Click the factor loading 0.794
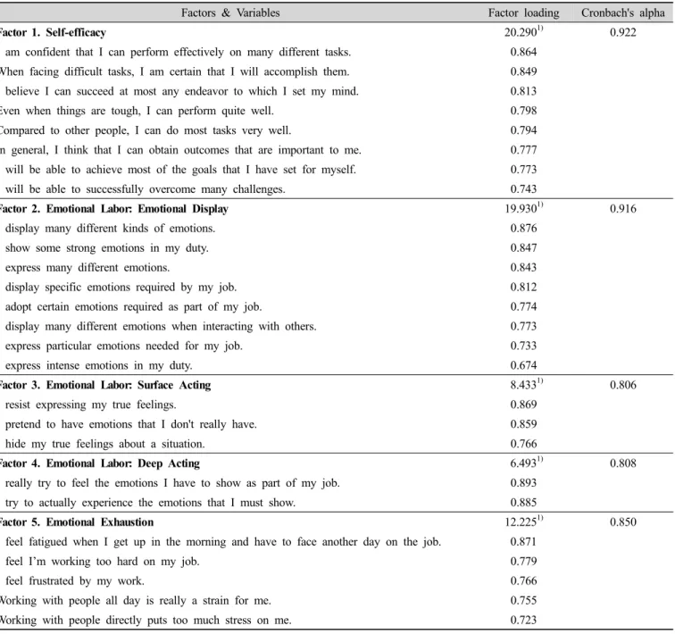 point(523,130)
